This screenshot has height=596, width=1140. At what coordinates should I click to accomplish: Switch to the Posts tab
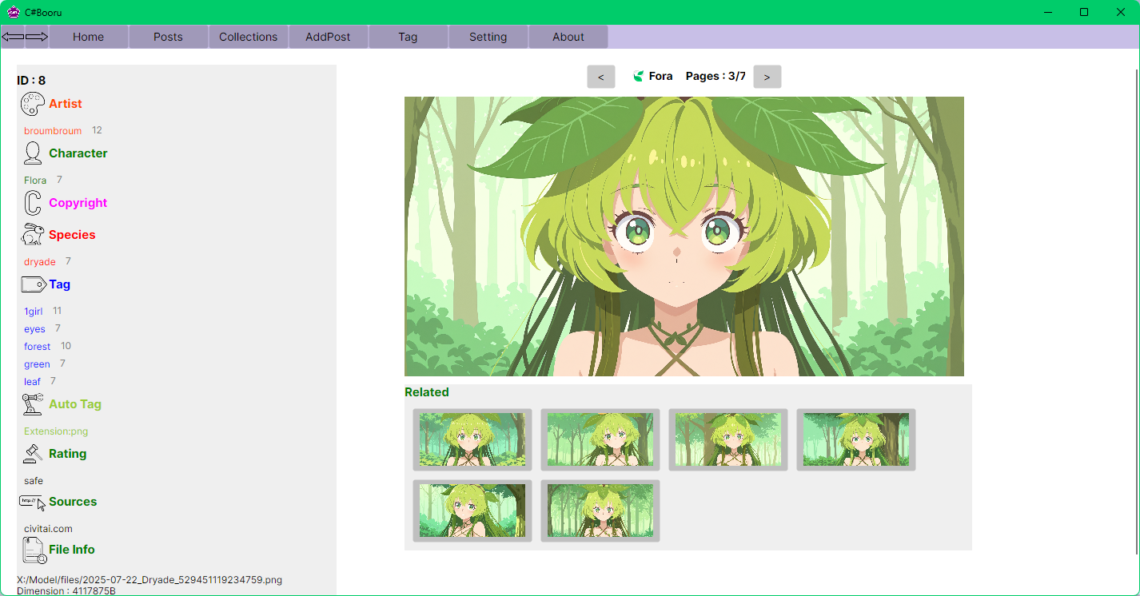[x=169, y=37]
